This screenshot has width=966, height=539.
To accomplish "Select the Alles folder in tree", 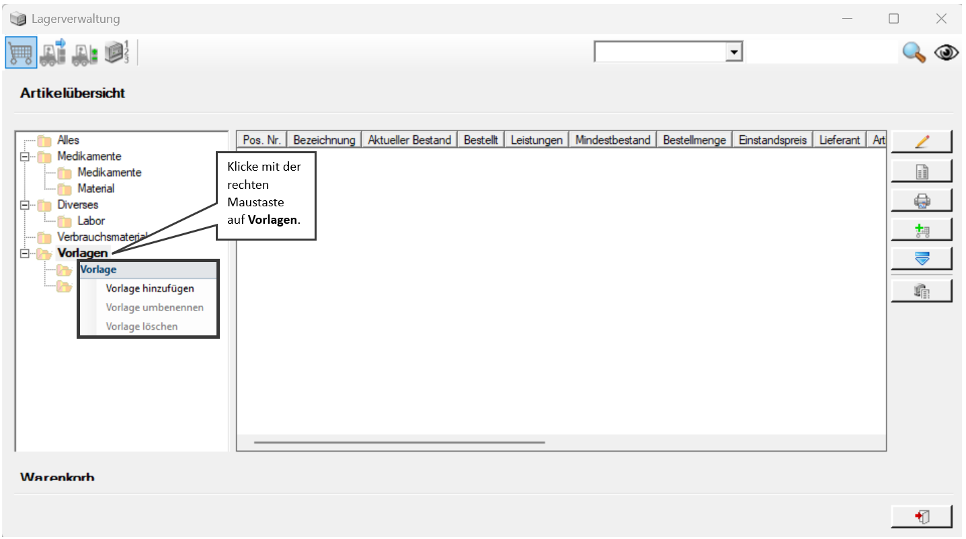I will 68,140.
